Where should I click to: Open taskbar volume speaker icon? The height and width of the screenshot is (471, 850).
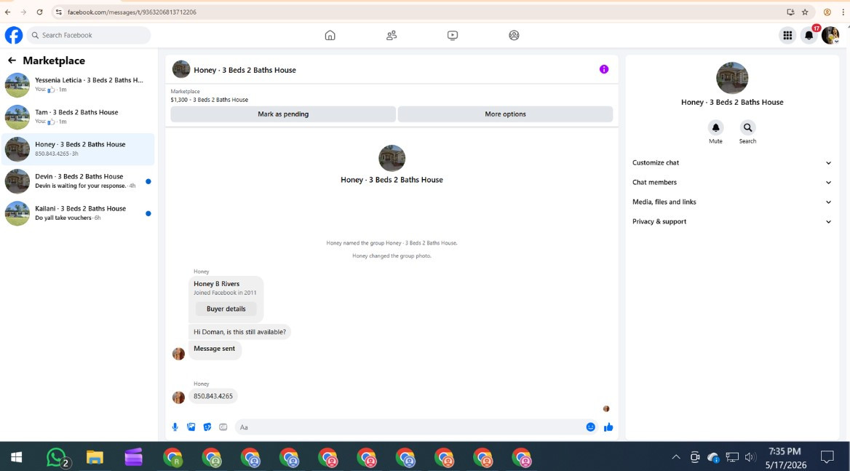point(750,457)
